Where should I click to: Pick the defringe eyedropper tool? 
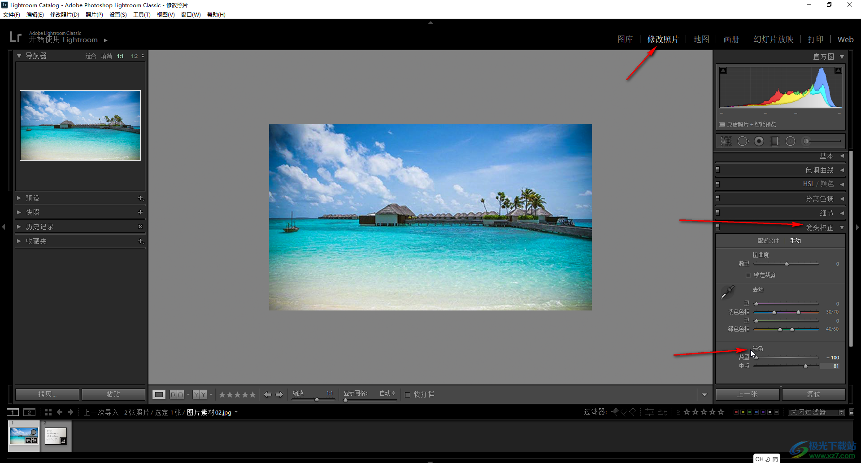click(x=727, y=292)
